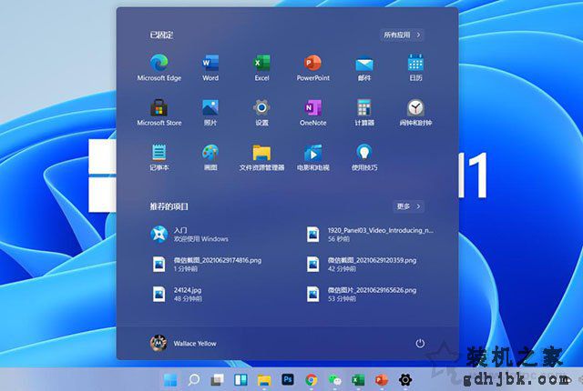The image size is (583, 391).
Task: Open File Explorer (文件资源管理器) from pinned apps
Action: (x=261, y=157)
